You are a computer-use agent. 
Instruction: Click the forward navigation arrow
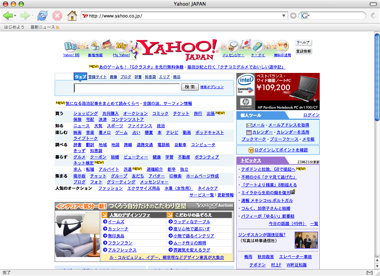[25, 16]
